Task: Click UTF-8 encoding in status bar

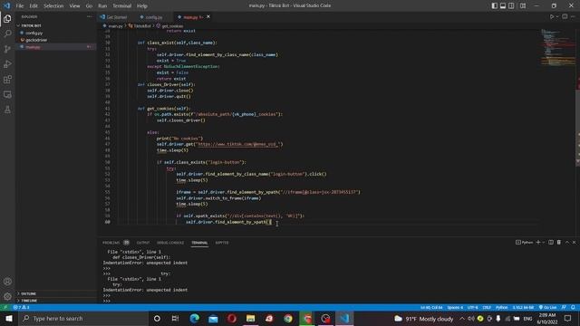Action: 473,307
